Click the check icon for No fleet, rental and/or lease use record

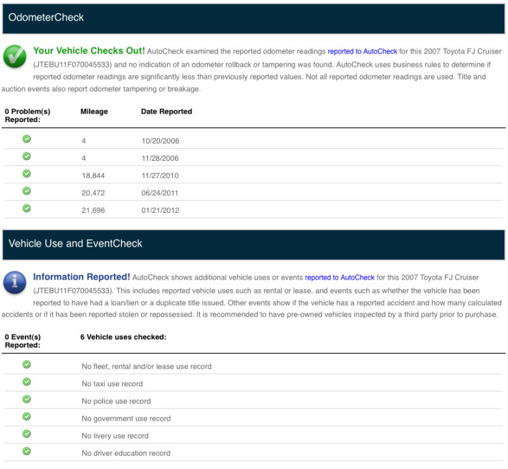pyautogui.click(x=27, y=365)
